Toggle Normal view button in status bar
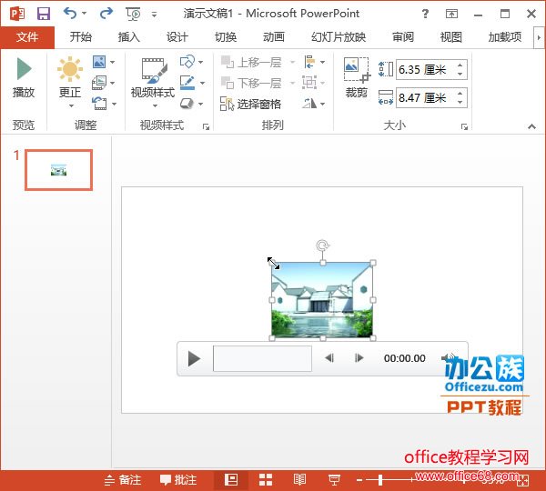 tap(231, 479)
